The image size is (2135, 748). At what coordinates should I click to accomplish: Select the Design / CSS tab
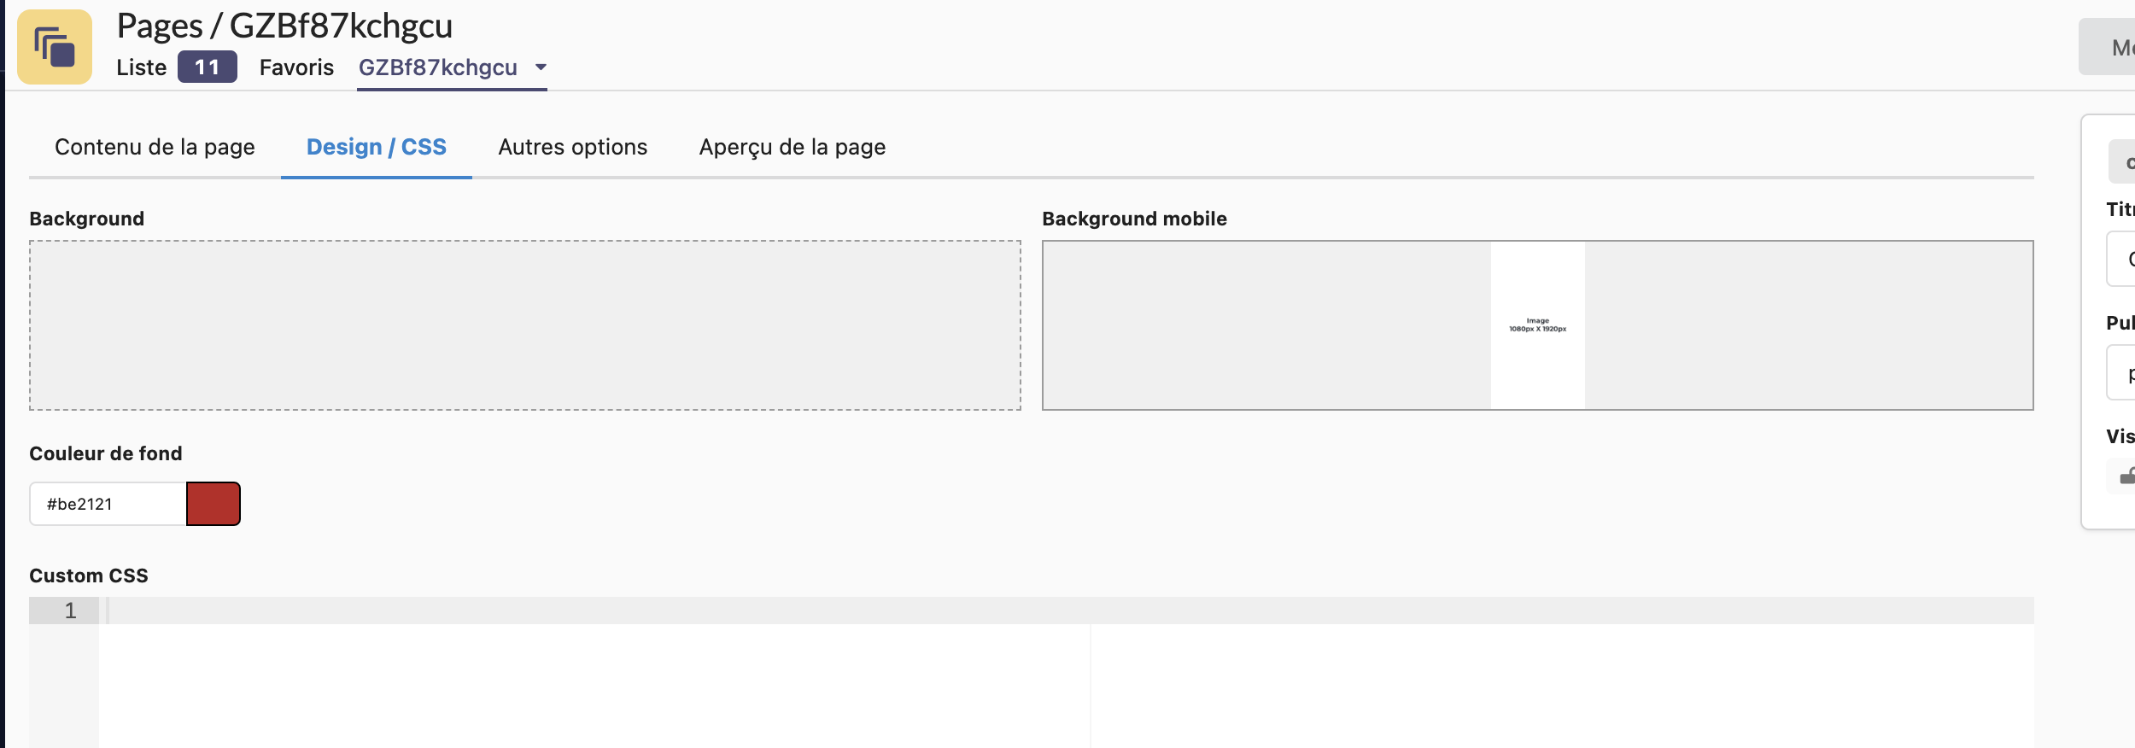pyautogui.click(x=376, y=147)
